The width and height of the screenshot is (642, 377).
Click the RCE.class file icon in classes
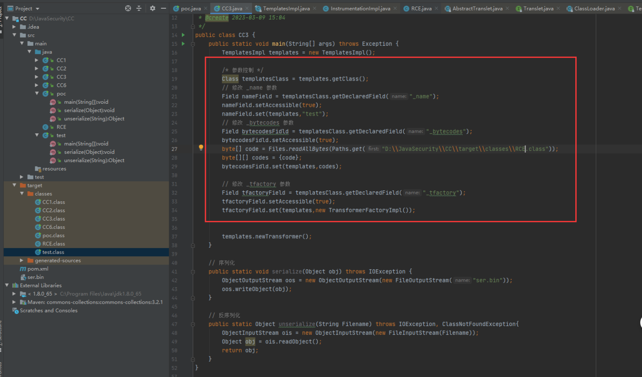coord(38,244)
